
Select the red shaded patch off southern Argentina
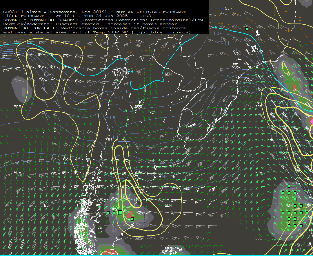tap(130, 215)
